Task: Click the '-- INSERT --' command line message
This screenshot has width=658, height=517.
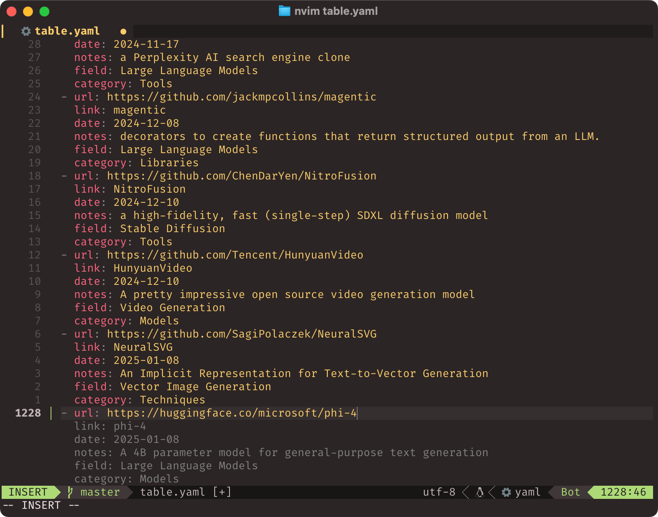Action: 41,505
